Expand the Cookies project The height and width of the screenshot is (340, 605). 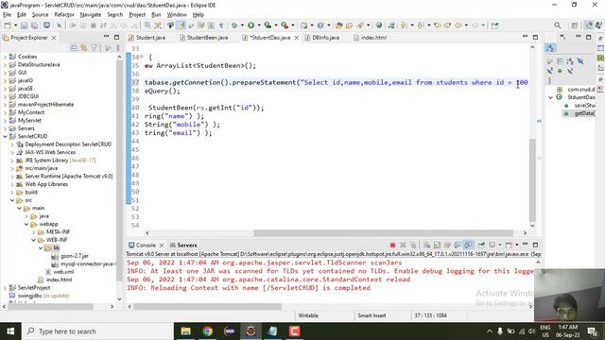pyautogui.click(x=5, y=57)
